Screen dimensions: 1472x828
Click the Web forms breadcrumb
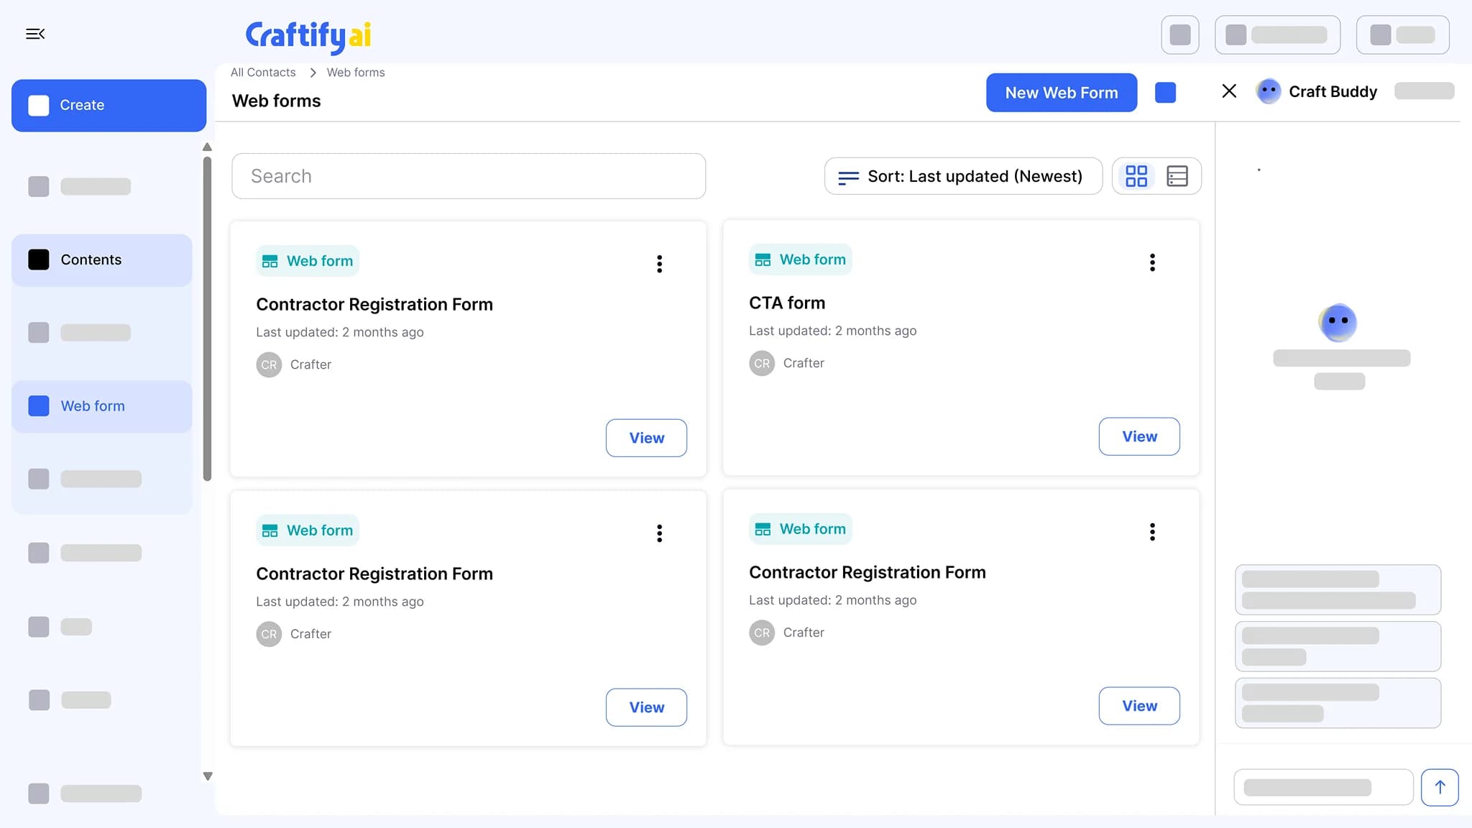pyautogui.click(x=356, y=73)
